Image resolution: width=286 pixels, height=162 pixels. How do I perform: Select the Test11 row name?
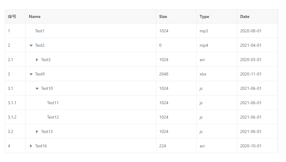coord(53,103)
